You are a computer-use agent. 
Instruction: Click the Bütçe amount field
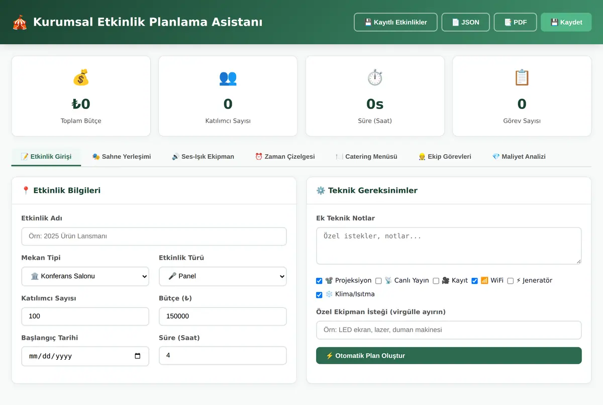pos(223,317)
